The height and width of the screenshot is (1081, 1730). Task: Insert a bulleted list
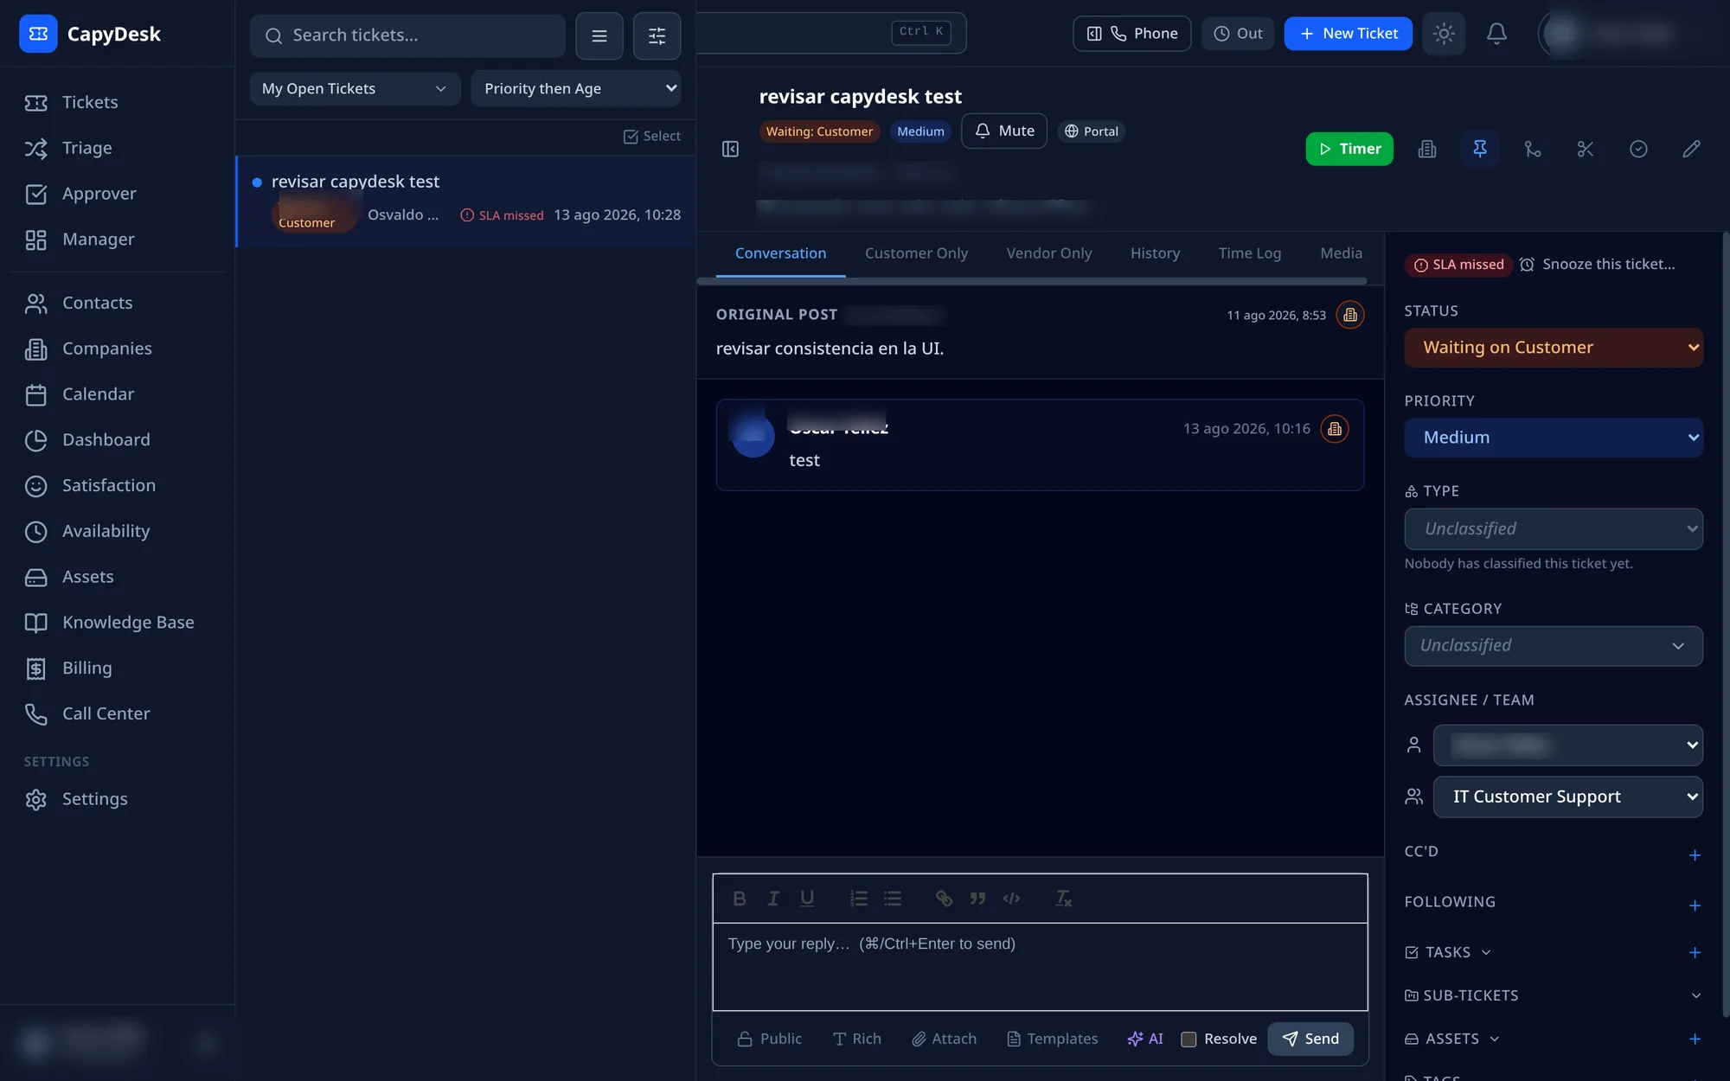[893, 899]
